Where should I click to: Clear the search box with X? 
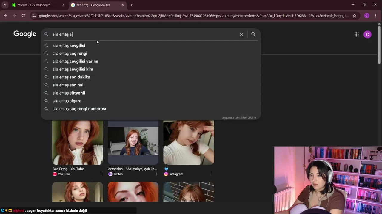[x=241, y=34]
